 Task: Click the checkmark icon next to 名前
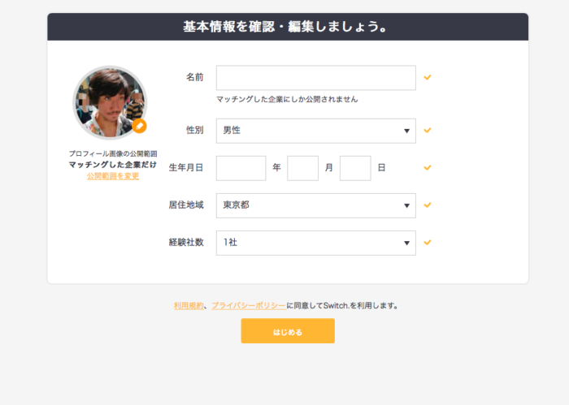pyautogui.click(x=428, y=77)
